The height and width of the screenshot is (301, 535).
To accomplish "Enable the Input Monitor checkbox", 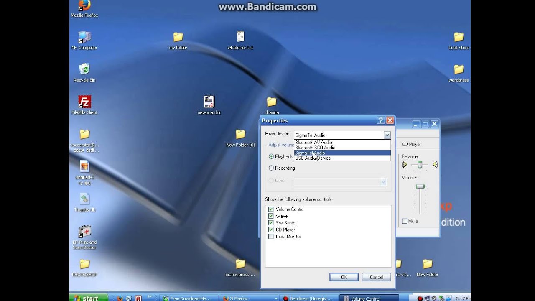I will click(271, 237).
